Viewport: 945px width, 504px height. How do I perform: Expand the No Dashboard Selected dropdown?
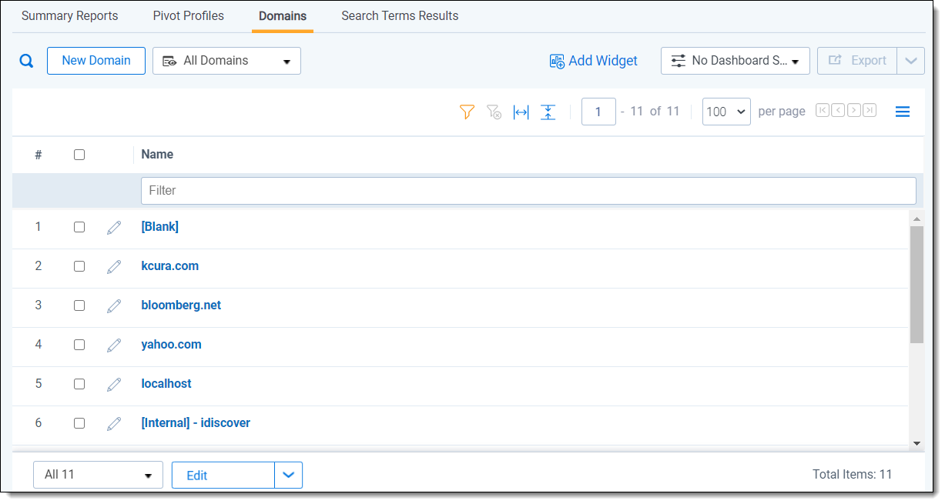point(735,61)
